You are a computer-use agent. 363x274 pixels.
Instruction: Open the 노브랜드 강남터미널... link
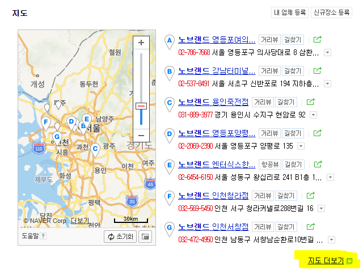click(x=217, y=71)
